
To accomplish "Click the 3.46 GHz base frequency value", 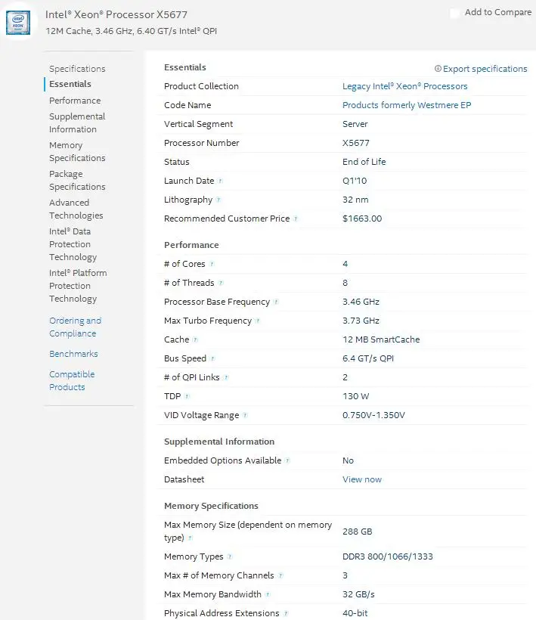I will [361, 302].
